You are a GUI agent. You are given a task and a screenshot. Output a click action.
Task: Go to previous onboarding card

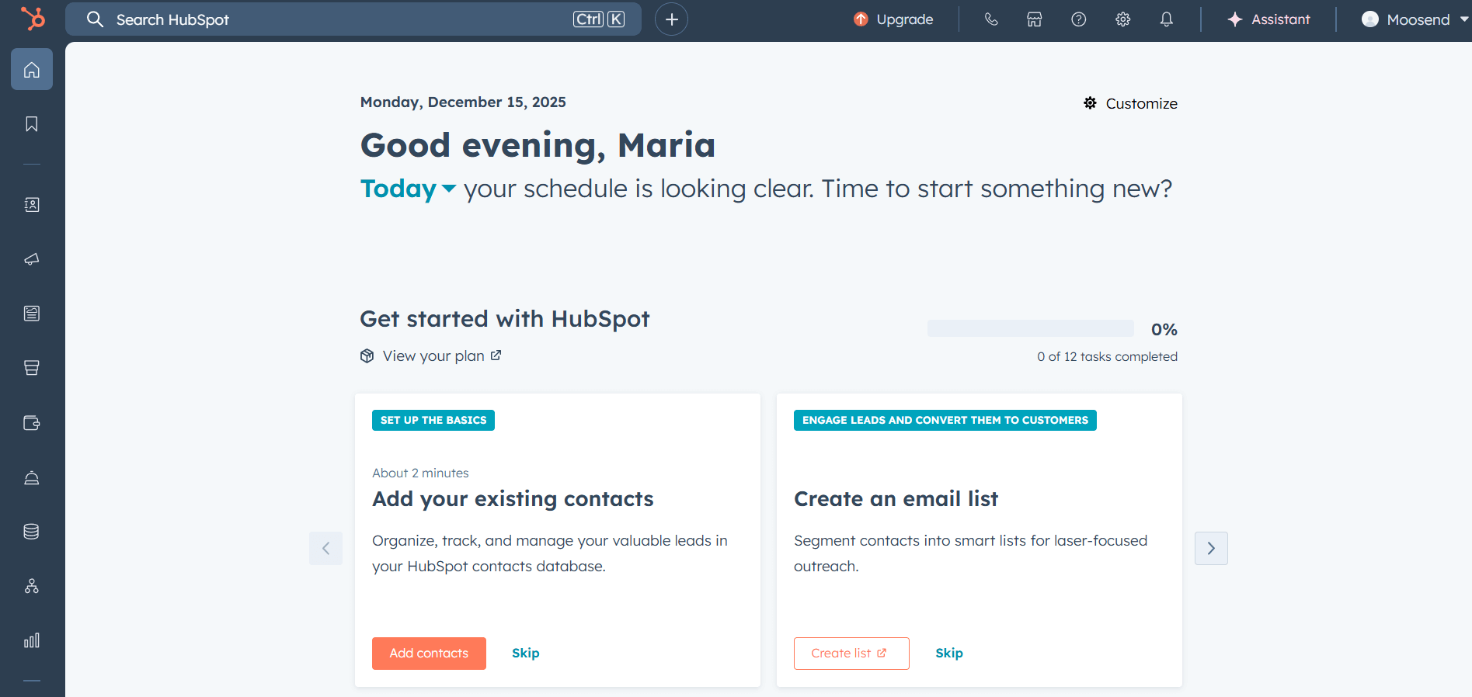tap(326, 548)
